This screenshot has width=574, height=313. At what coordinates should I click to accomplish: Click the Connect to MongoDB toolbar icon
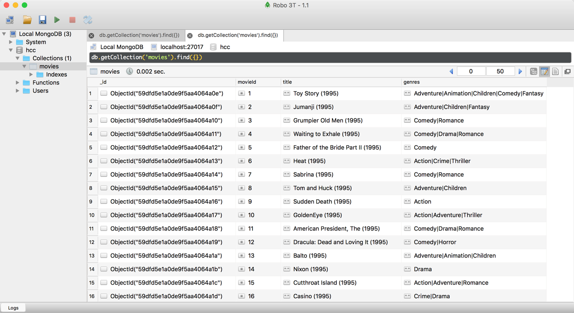pos(10,20)
